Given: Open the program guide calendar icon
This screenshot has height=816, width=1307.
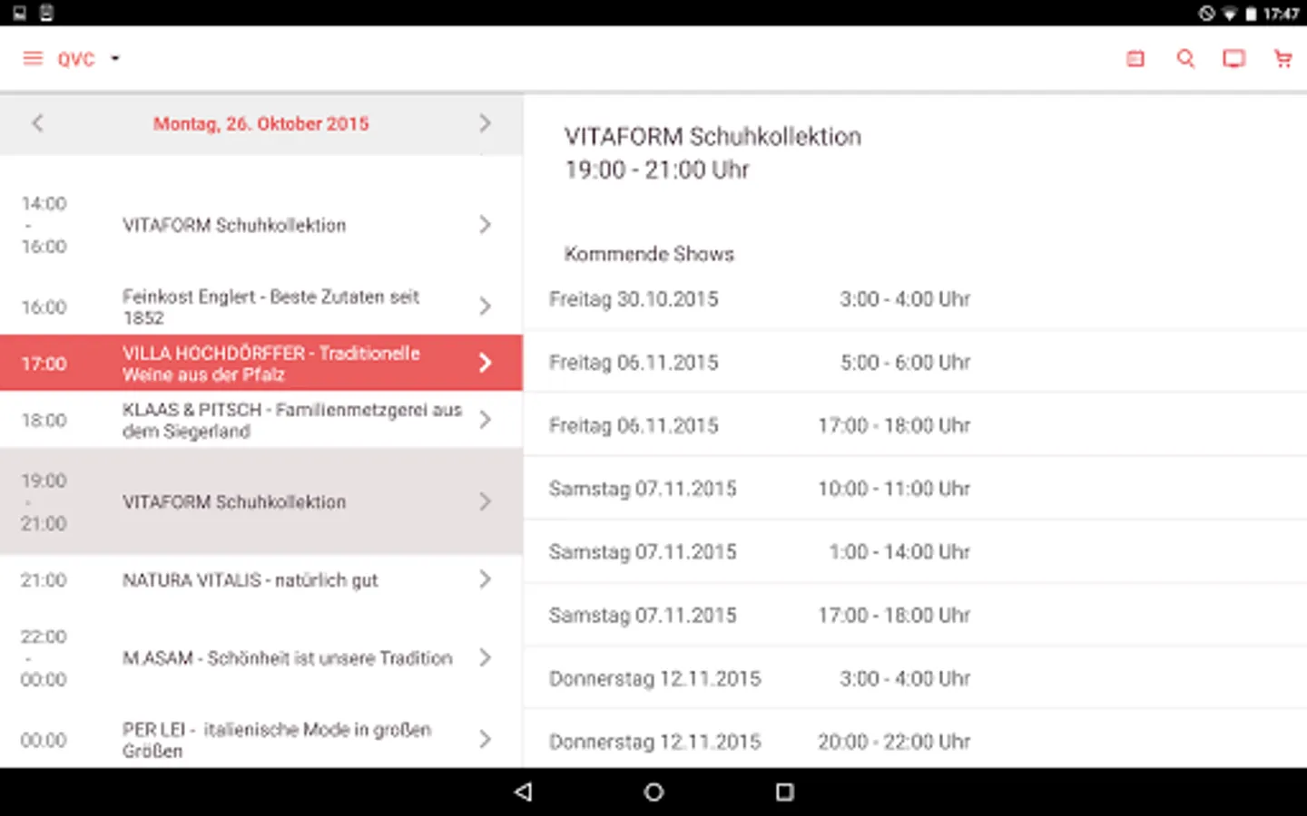Looking at the screenshot, I should [1135, 59].
